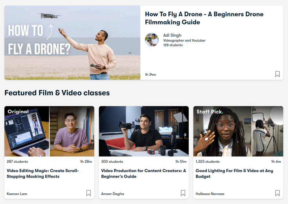Click the Good Lighting class thumbnail
This screenshot has width=288, height=204.
[x=238, y=131]
